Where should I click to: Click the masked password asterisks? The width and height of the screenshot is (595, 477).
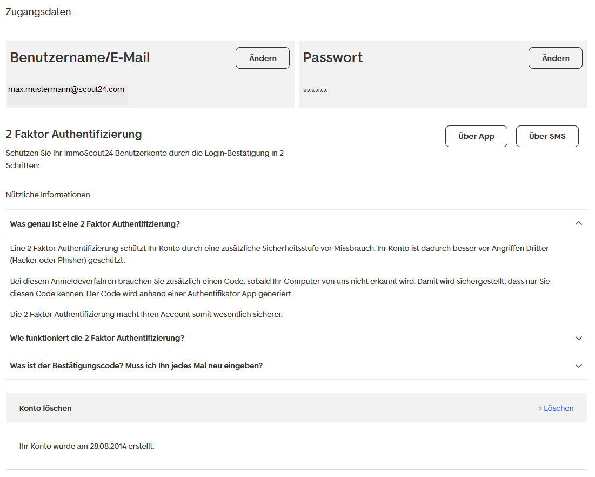[x=315, y=91]
